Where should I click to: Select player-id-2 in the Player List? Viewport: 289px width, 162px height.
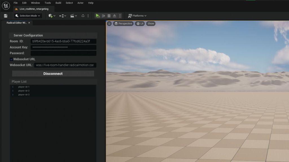tap(24, 91)
